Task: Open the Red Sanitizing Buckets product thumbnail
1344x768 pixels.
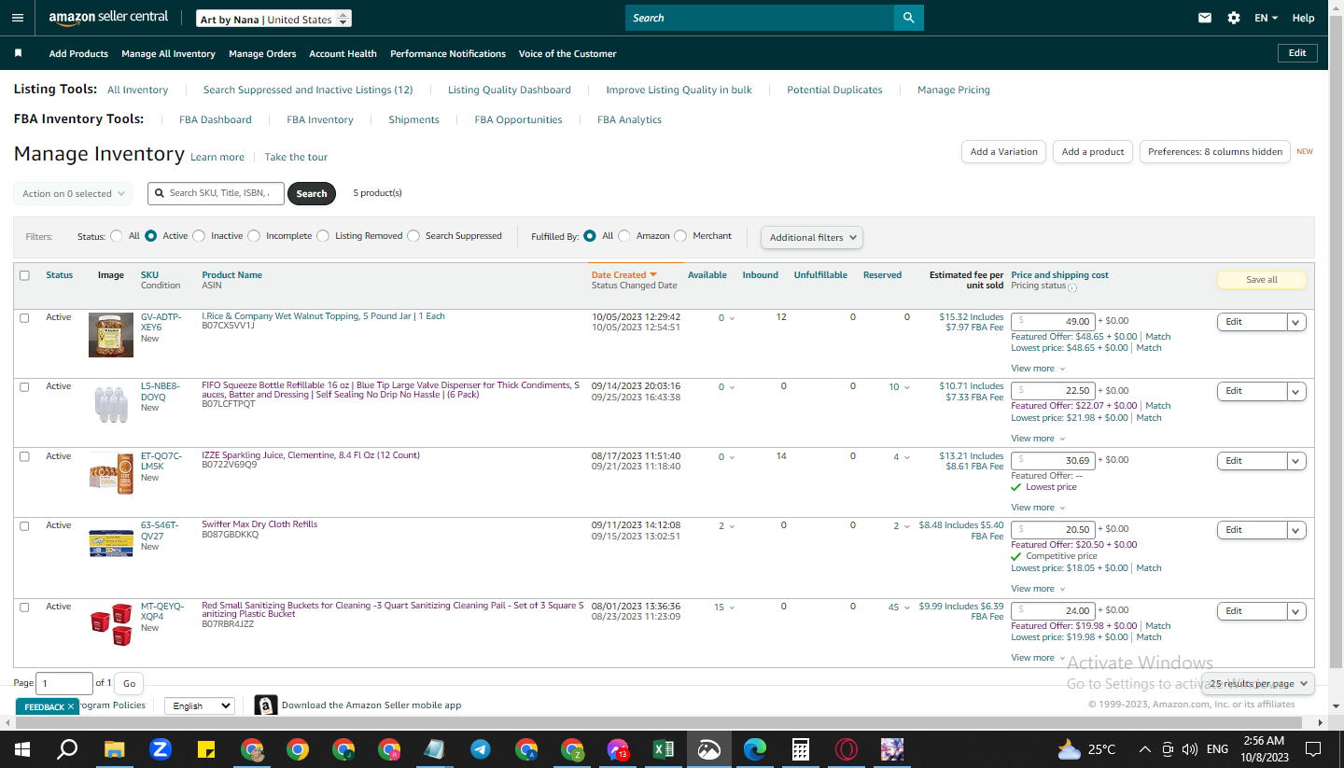Action: click(x=111, y=625)
